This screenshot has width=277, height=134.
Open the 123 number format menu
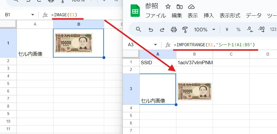tap(273, 30)
